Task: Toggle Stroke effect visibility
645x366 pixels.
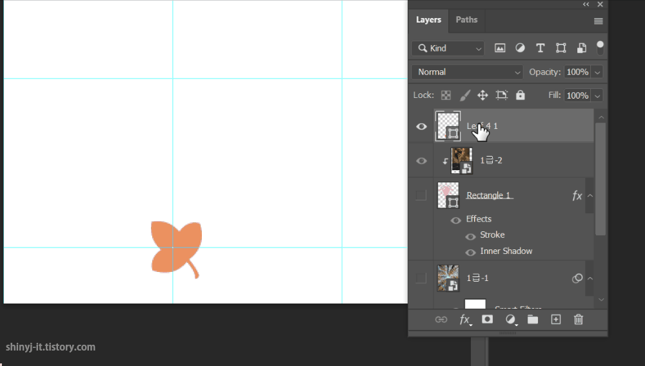Action: coord(471,236)
